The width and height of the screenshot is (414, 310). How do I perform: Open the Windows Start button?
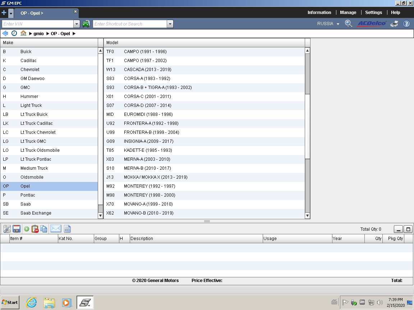click(10, 302)
